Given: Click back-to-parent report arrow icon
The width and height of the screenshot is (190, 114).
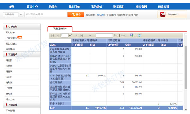Looking at the screenshot, I should coord(90,35).
